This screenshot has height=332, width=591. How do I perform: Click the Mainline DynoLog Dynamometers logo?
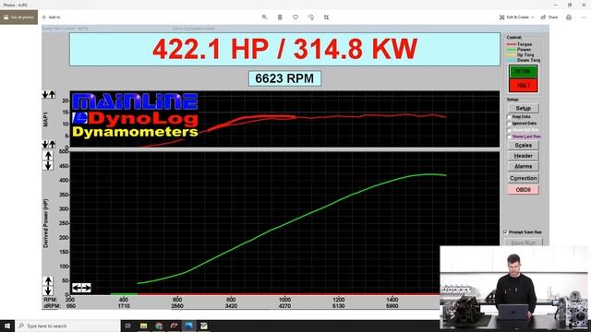point(135,115)
